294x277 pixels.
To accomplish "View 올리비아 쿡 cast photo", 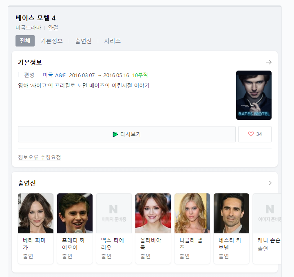I will coord(153,213).
